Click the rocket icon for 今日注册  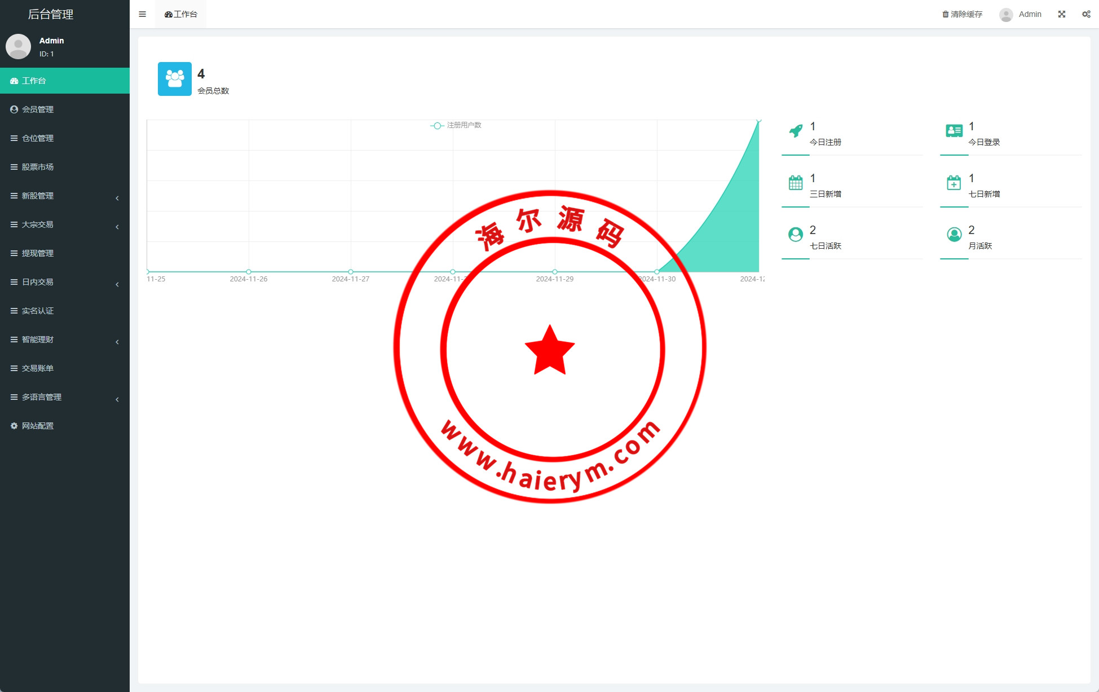click(x=796, y=131)
